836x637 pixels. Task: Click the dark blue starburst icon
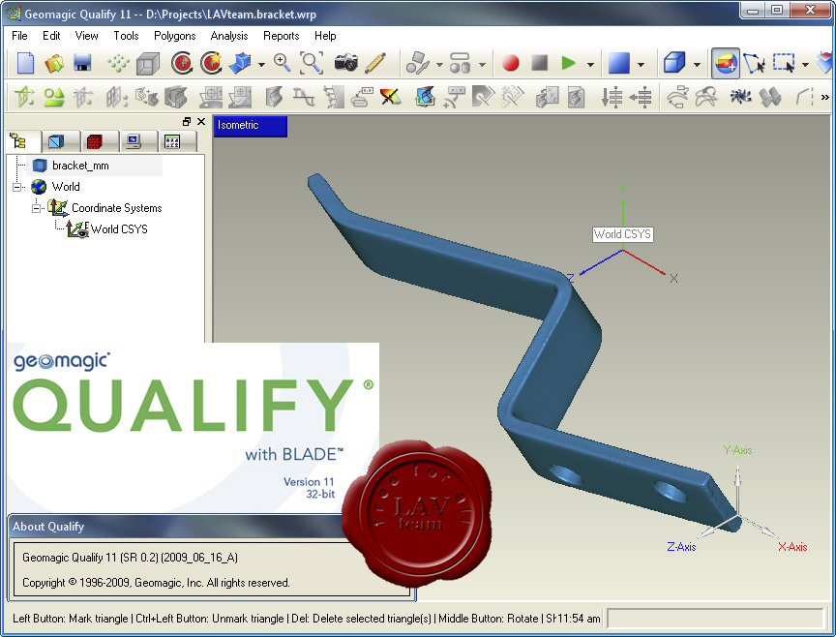click(740, 97)
